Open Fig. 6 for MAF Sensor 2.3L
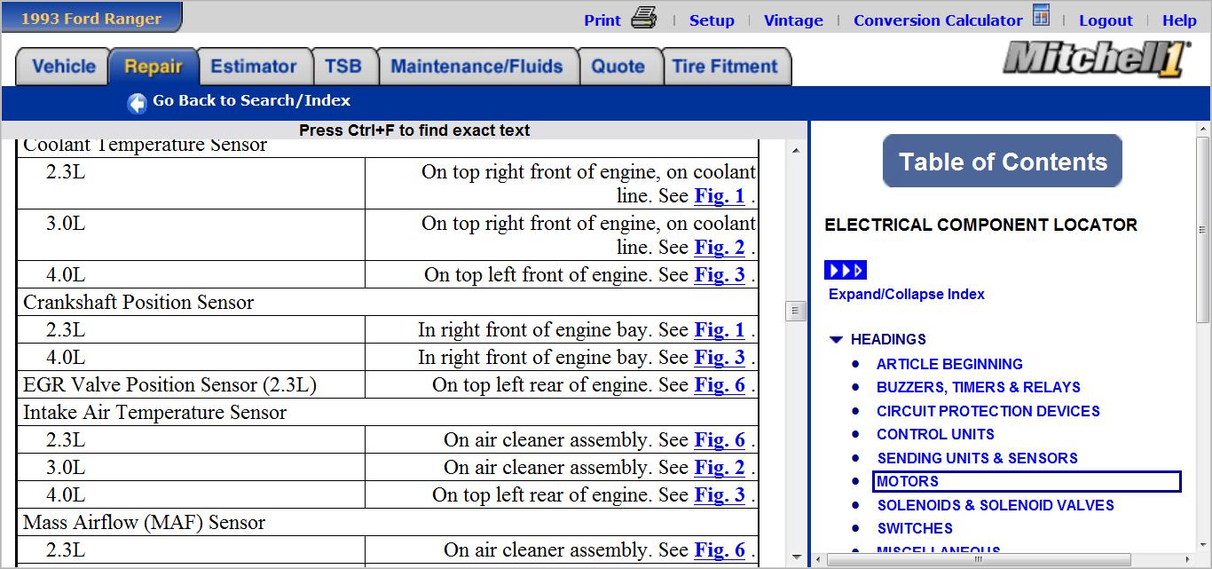 tap(720, 550)
